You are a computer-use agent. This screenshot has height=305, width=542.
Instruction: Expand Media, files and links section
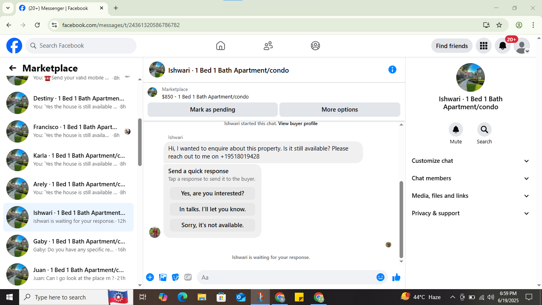tap(471, 196)
